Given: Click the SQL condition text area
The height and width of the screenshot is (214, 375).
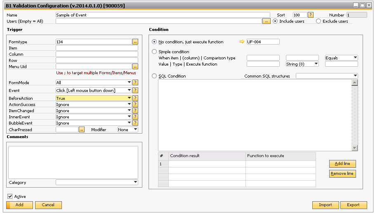Looking at the screenshot, I should click(x=255, y=115).
